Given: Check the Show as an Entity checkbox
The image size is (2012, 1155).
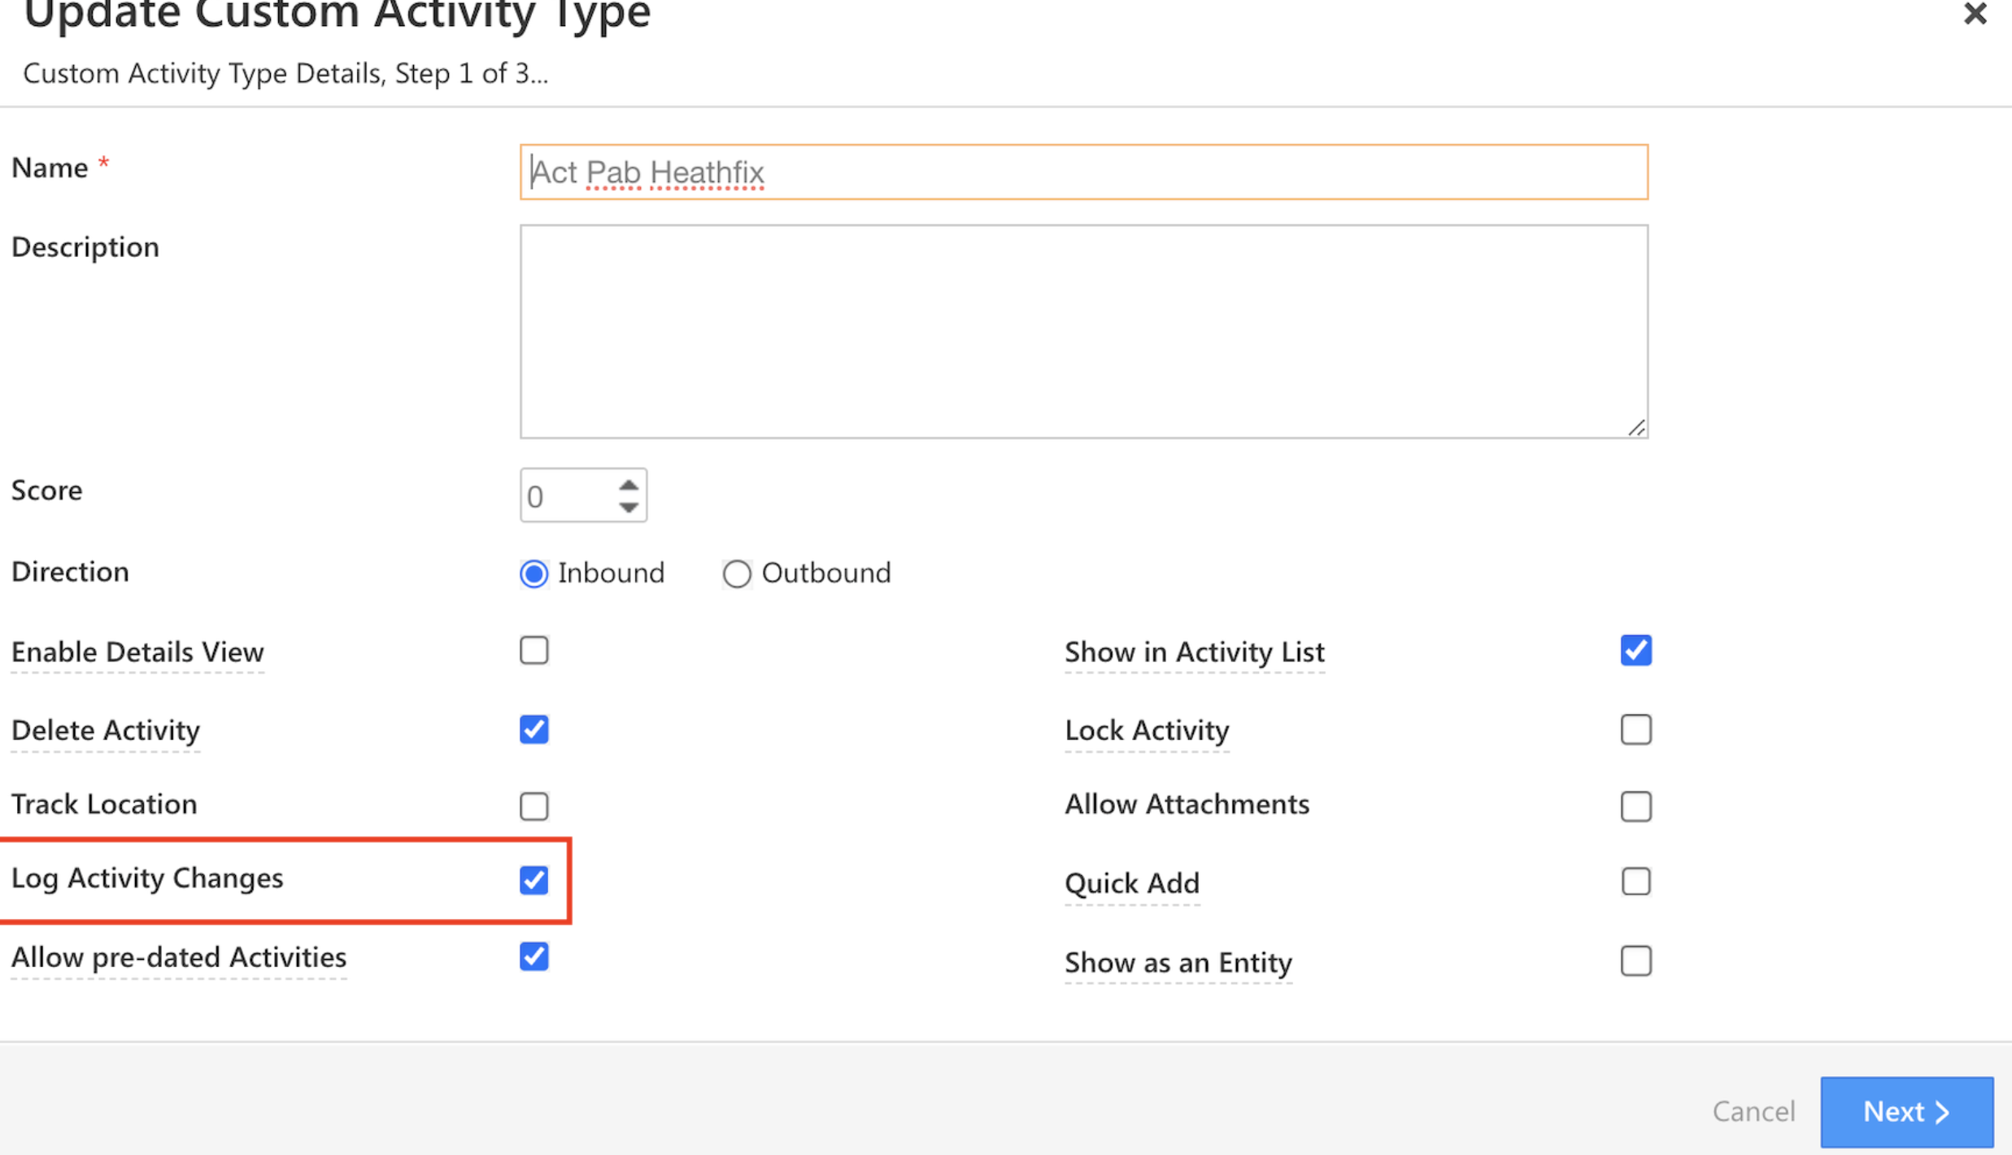Looking at the screenshot, I should click(x=1635, y=961).
